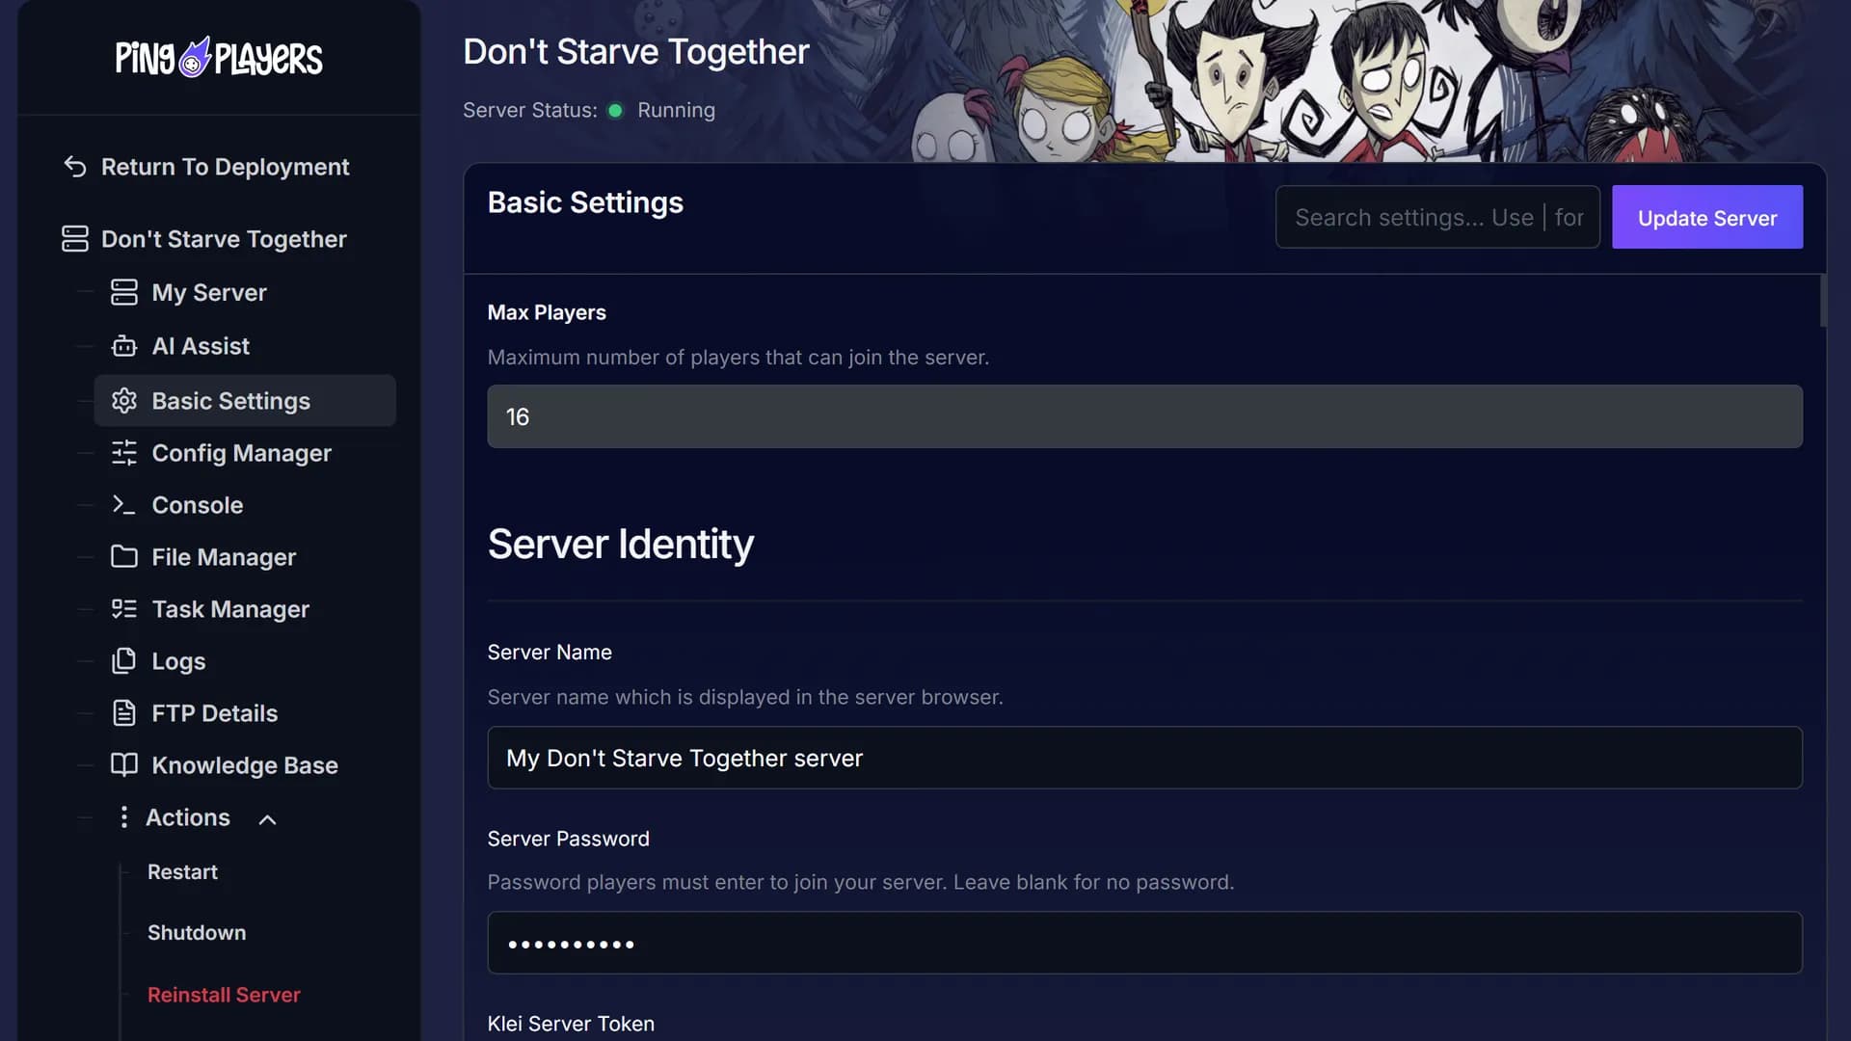The width and height of the screenshot is (1851, 1041).
Task: Click the Server Identity heading
Action: click(x=621, y=545)
